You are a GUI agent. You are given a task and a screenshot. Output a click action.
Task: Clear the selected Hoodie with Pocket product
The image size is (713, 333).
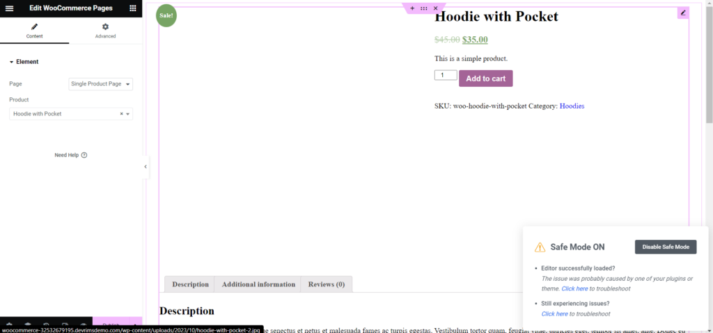tap(121, 114)
